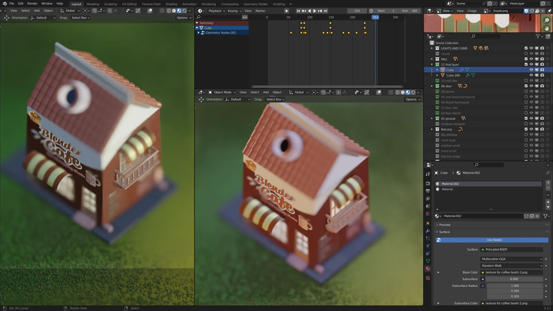This screenshot has height=311, width=553.
Task: Open the outliner filter funnel icon
Action: 538,36
